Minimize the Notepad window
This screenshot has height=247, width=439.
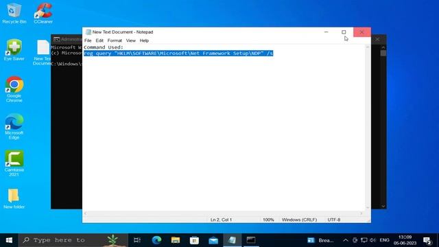[327, 32]
